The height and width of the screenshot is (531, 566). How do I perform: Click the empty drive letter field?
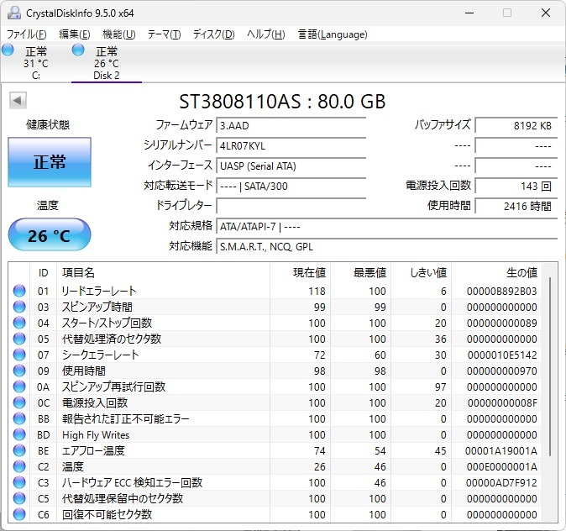point(291,206)
